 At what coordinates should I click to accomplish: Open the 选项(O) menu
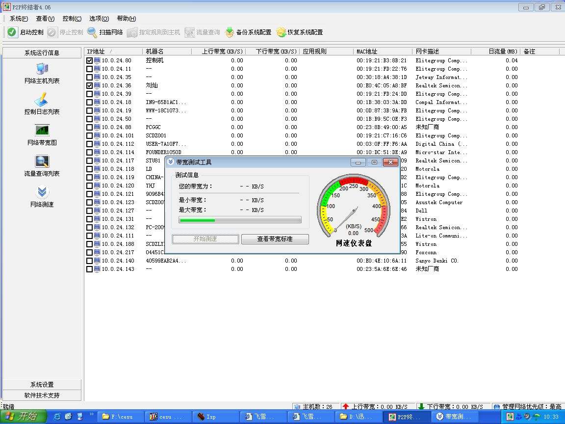tap(99, 18)
